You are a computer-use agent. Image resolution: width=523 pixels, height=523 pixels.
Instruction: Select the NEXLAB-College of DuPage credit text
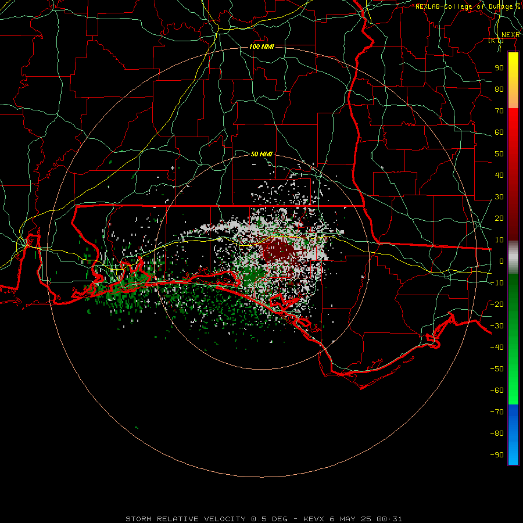467,6
